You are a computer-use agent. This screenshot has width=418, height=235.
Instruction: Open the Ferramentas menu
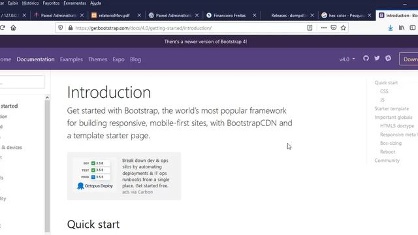pyautogui.click(x=74, y=3)
